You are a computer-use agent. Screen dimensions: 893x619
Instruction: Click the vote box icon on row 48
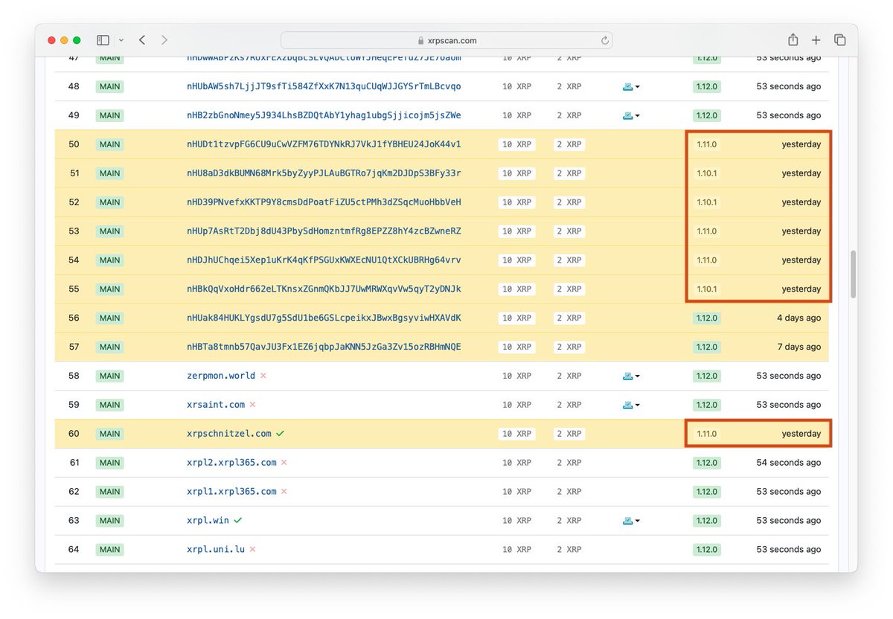point(629,86)
